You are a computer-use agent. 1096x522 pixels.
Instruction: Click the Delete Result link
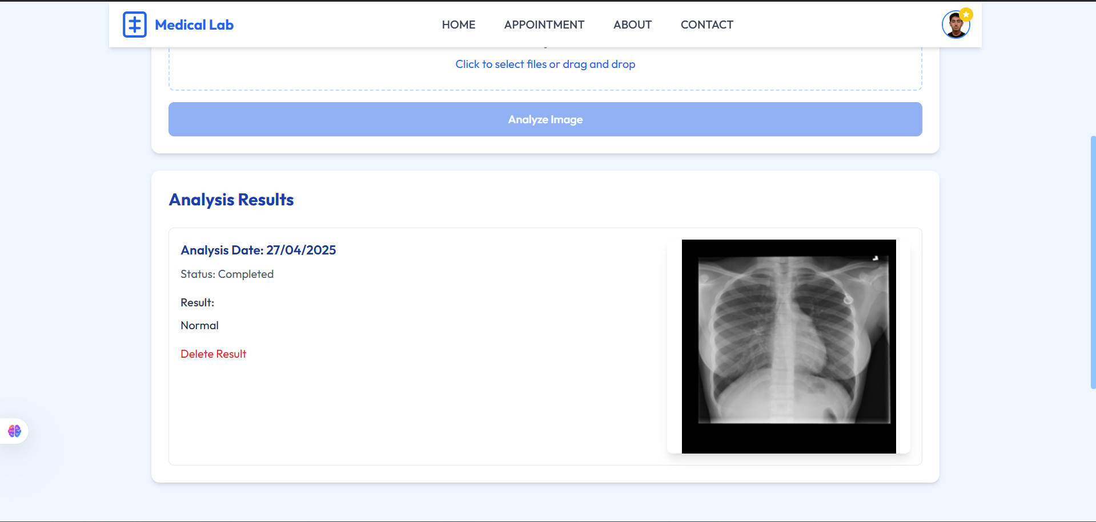point(213,354)
